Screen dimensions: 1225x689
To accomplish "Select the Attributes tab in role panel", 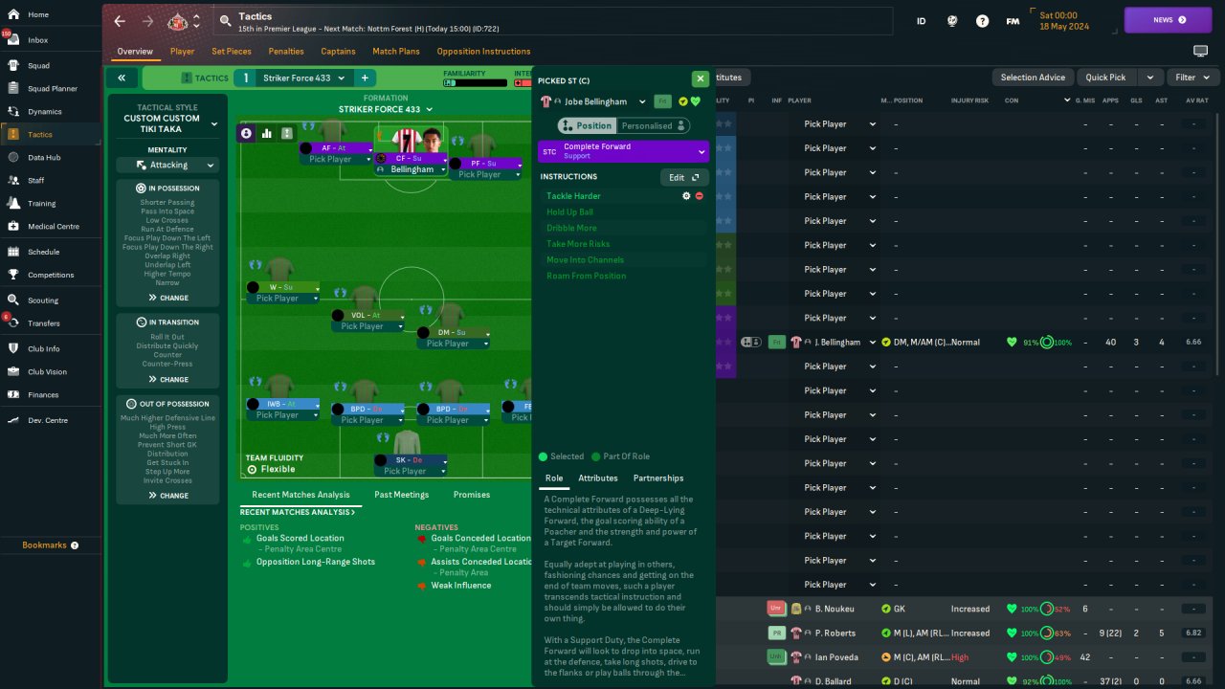I will 598,478.
